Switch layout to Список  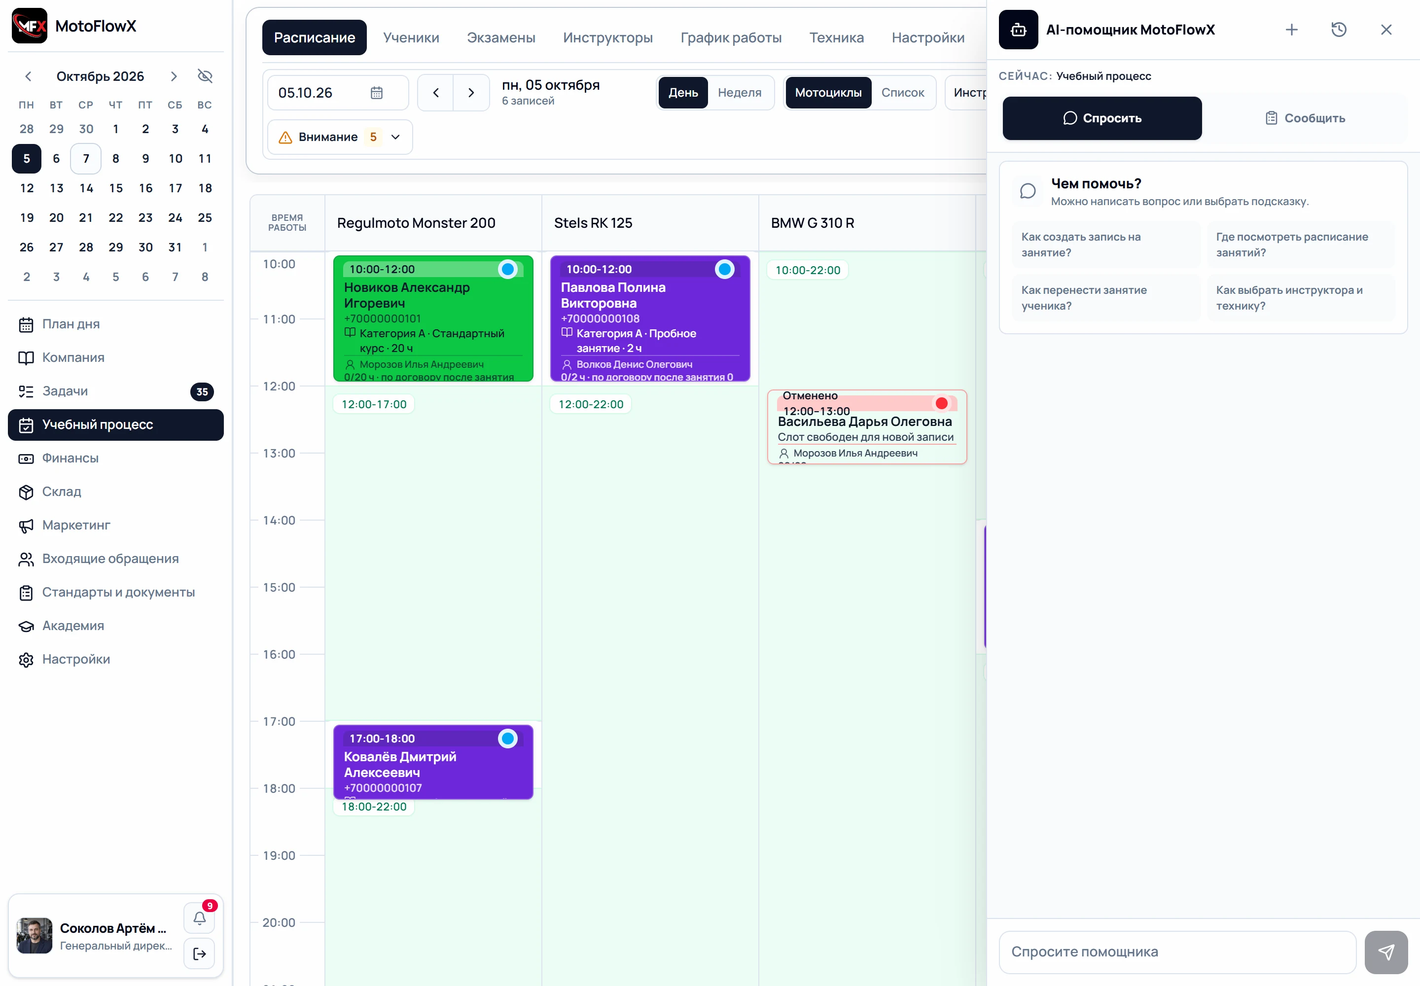click(x=902, y=93)
